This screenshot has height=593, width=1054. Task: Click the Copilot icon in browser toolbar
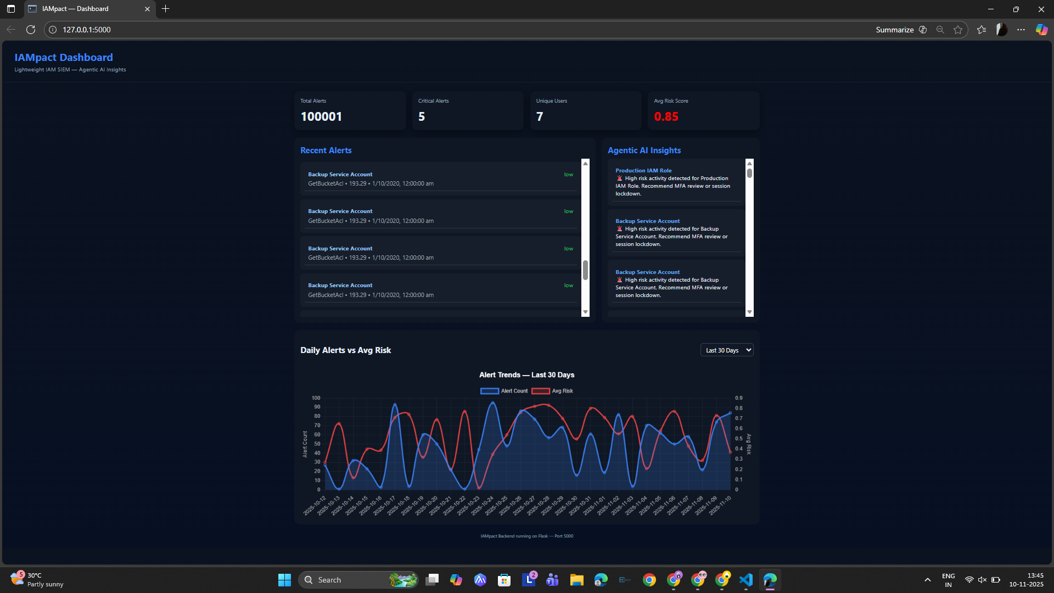point(1041,30)
